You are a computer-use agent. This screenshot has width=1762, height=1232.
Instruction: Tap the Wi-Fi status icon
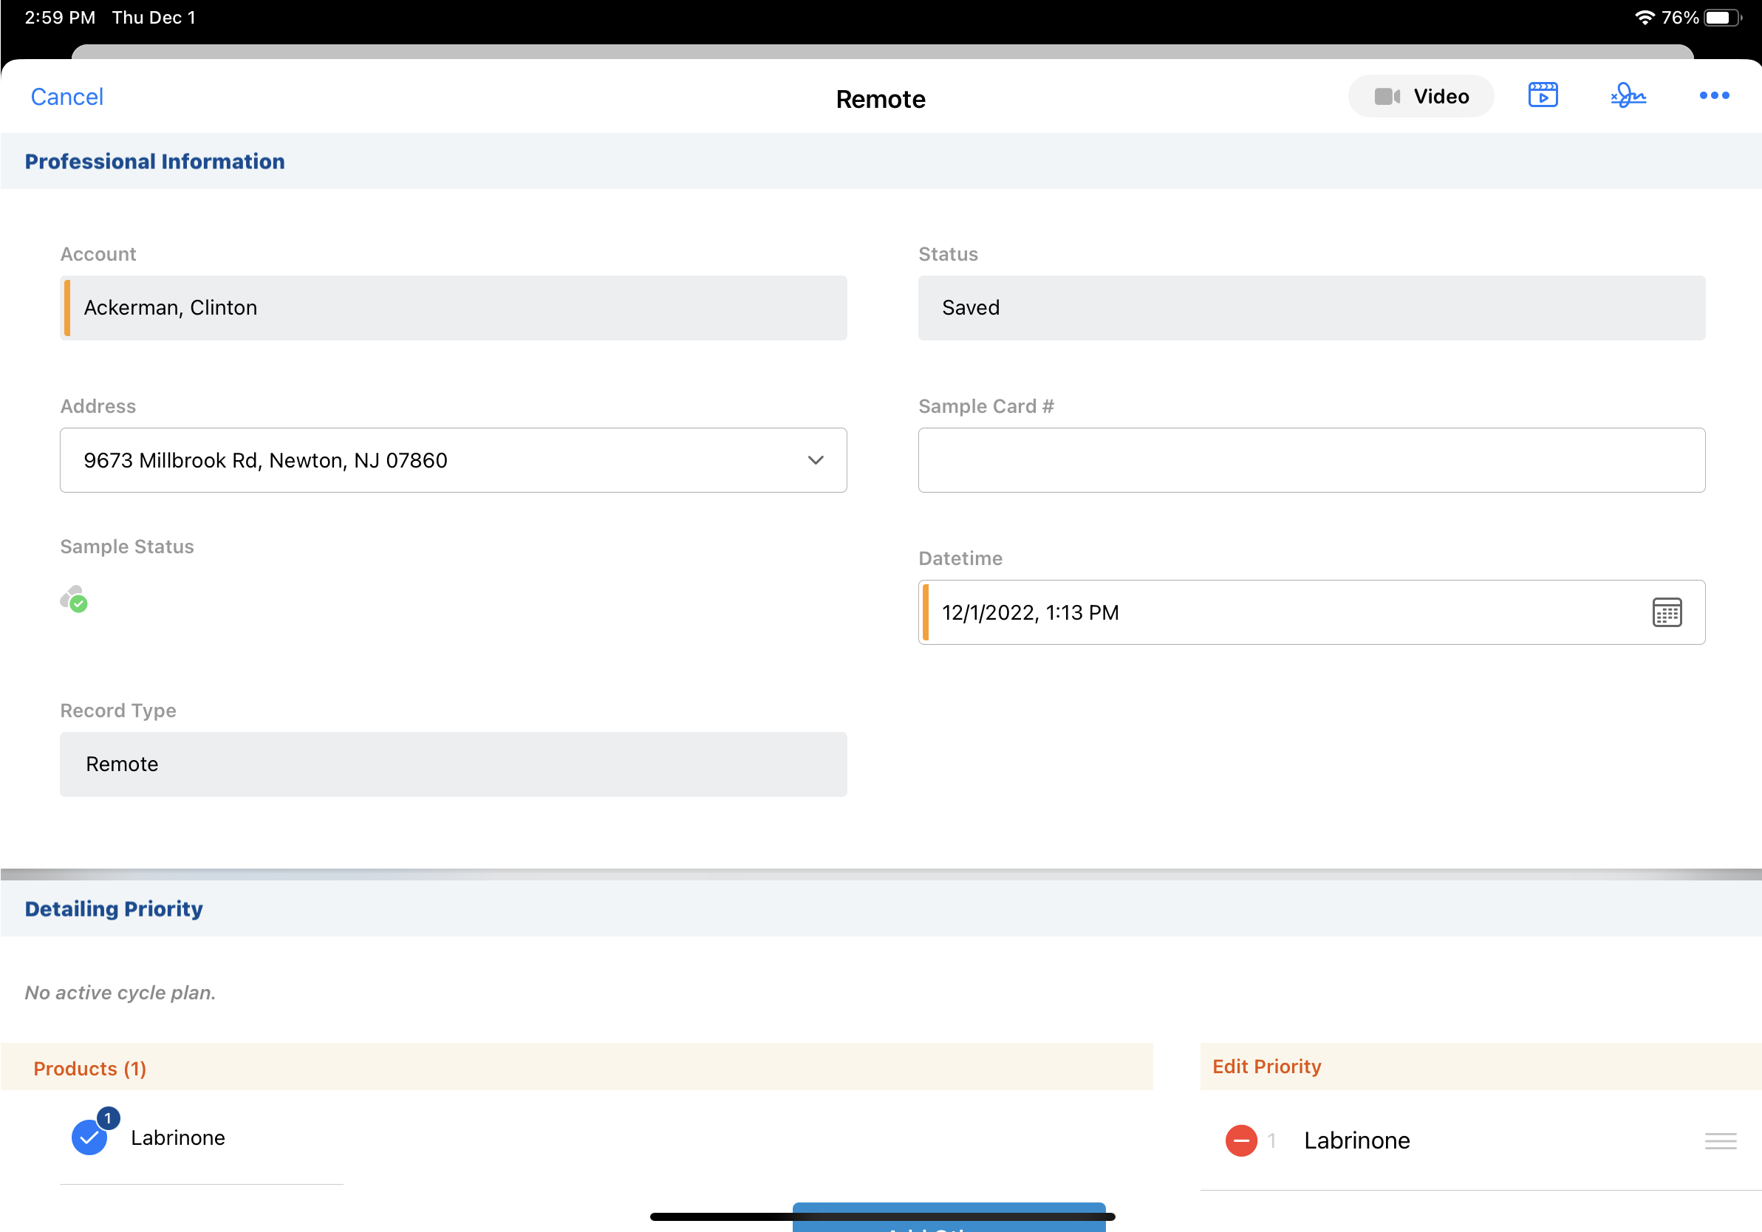click(x=1644, y=18)
